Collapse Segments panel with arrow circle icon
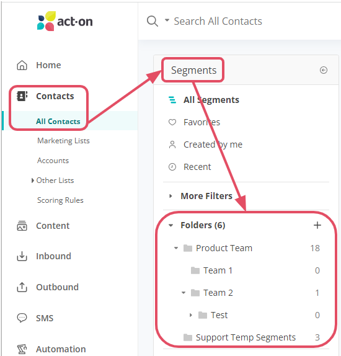The width and height of the screenshot is (341, 356). click(324, 70)
